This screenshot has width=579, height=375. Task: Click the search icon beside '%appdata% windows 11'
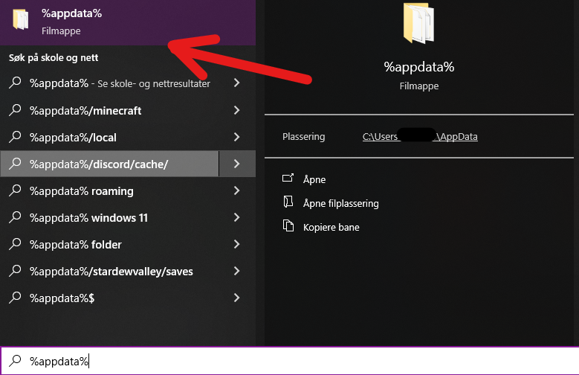tap(15, 217)
